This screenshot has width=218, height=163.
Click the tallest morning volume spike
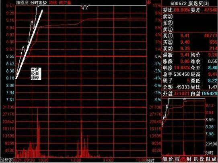click(37, 133)
